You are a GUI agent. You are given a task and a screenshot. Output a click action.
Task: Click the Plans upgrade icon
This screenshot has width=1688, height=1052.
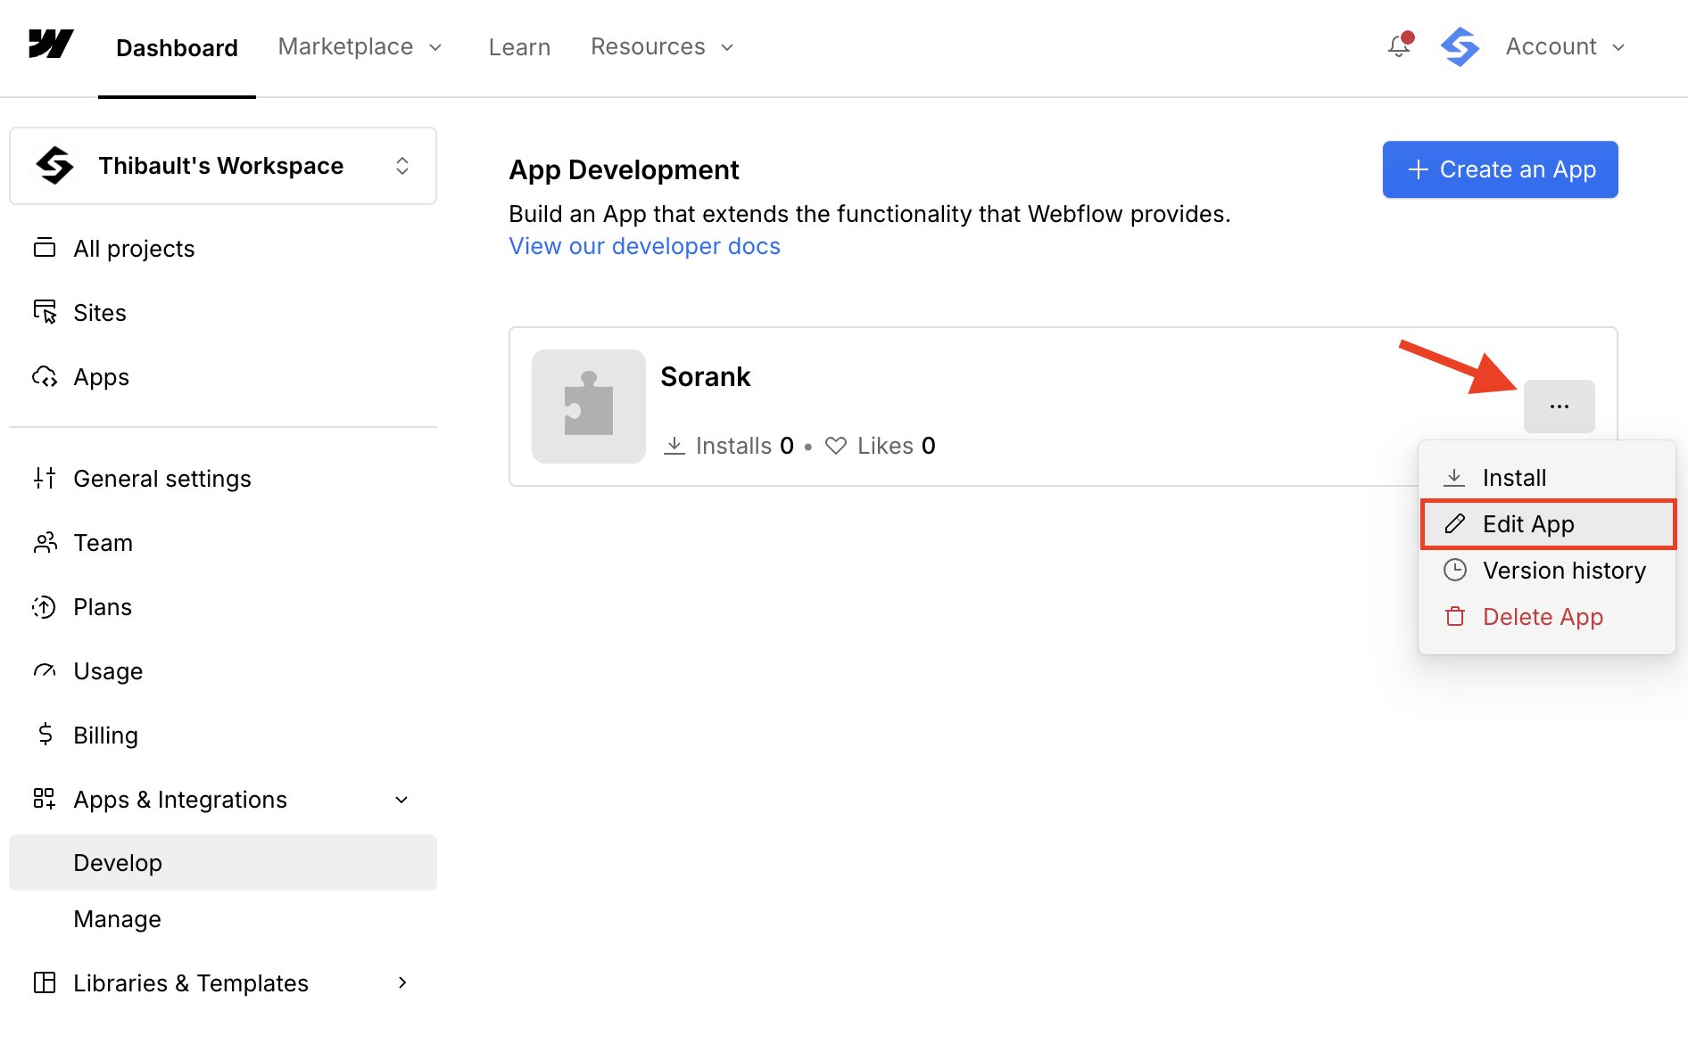(45, 606)
